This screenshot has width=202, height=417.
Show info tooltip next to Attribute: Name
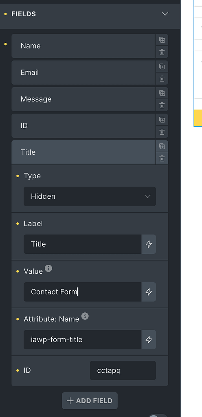(85, 316)
